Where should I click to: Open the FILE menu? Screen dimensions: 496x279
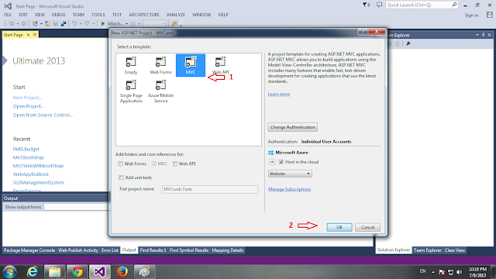pyautogui.click(x=8, y=15)
